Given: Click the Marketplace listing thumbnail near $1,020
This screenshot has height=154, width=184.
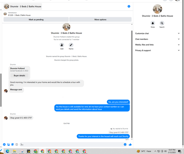Looking at the screenshot, I should 5,14.
